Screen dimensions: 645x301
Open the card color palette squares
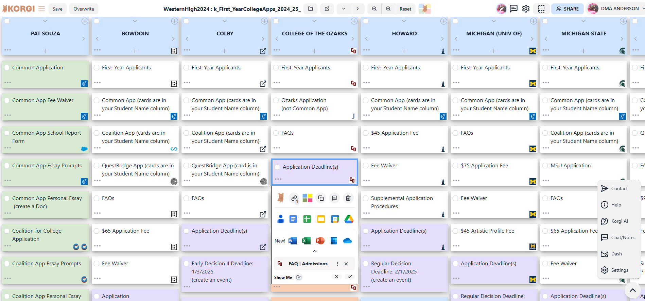[308, 198]
